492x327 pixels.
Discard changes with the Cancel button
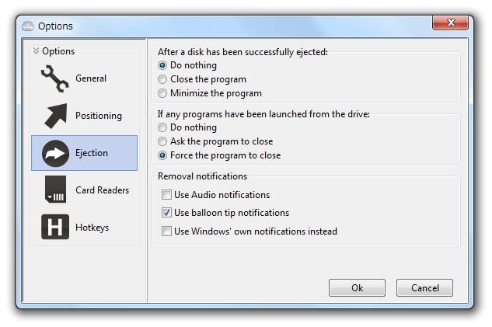click(x=425, y=288)
